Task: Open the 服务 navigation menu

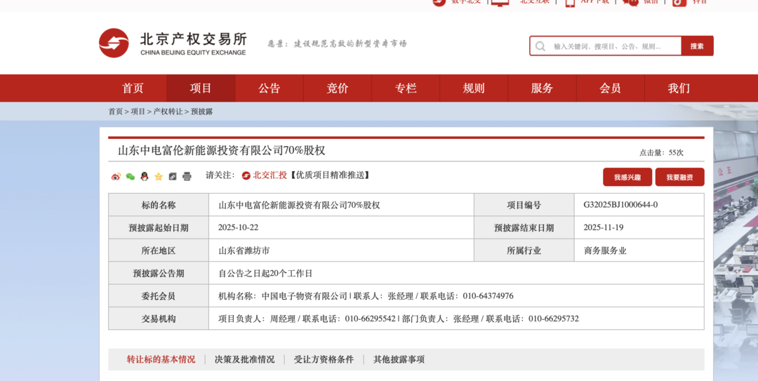Action: pyautogui.click(x=542, y=88)
